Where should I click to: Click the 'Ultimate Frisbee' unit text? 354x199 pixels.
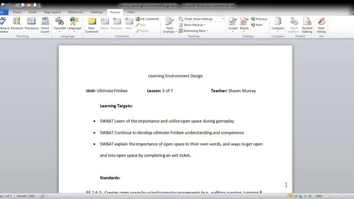click(x=112, y=91)
